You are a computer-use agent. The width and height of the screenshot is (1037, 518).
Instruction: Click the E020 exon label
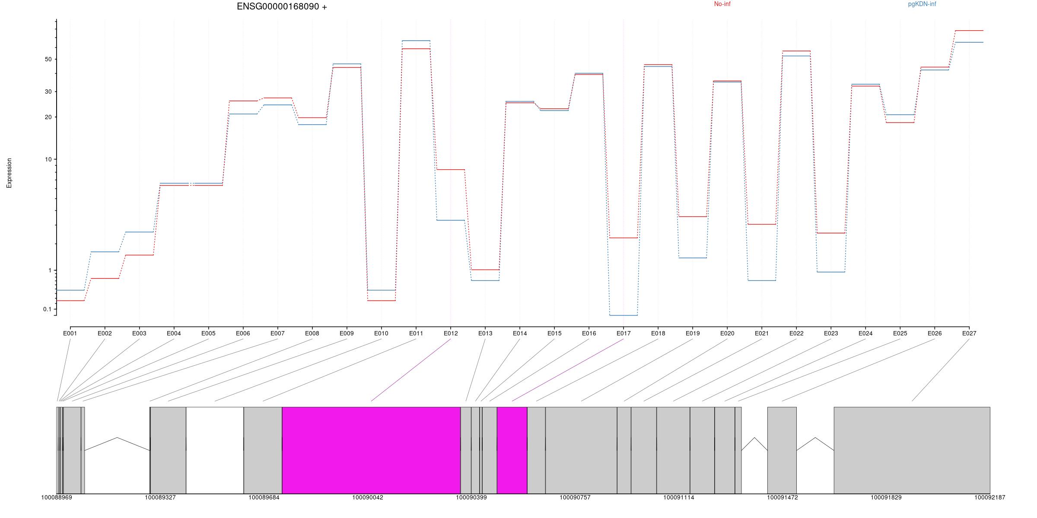(x=727, y=333)
